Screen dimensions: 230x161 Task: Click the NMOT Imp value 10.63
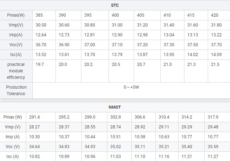[x=164, y=137]
